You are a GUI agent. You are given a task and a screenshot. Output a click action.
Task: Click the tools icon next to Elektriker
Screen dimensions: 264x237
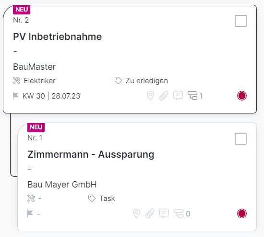tap(16, 80)
